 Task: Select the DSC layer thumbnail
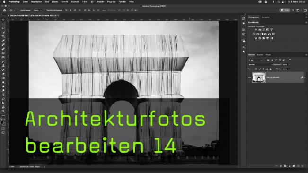coord(259,77)
